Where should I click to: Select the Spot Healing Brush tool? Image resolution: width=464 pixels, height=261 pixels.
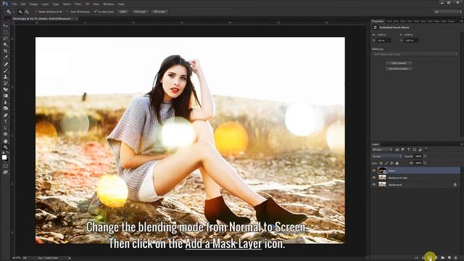click(5, 65)
